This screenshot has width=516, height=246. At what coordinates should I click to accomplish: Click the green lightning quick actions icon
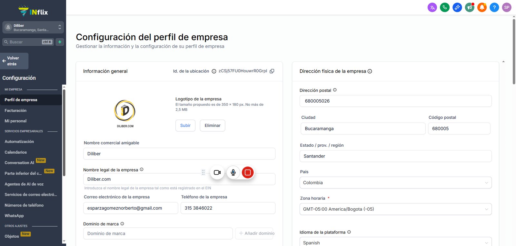60,42
